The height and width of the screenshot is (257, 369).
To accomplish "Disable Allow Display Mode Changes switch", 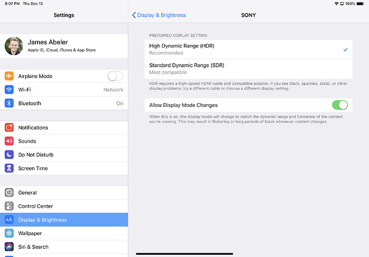I will tap(340, 105).
